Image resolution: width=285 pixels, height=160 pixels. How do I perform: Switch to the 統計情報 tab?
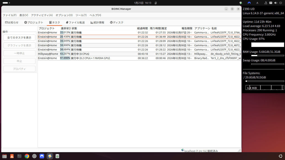click(97, 22)
